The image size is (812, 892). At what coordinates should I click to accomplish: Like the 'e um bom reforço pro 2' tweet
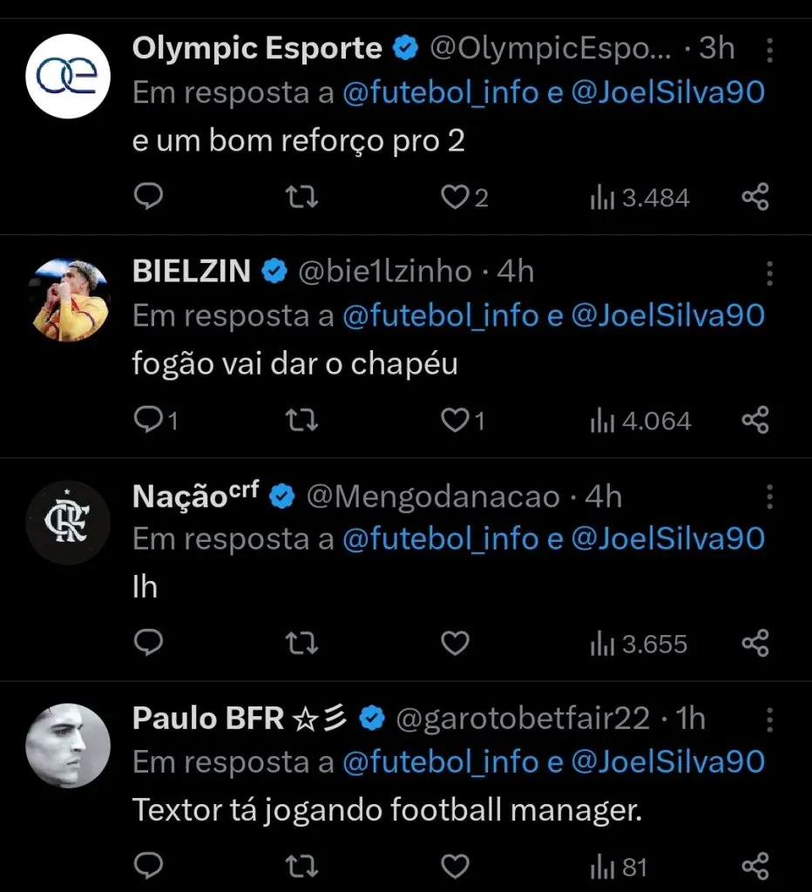point(455,198)
